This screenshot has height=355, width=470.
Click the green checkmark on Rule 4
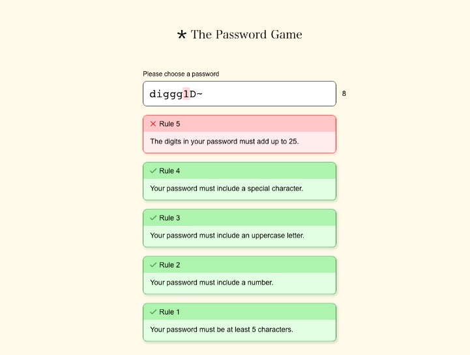coord(153,171)
